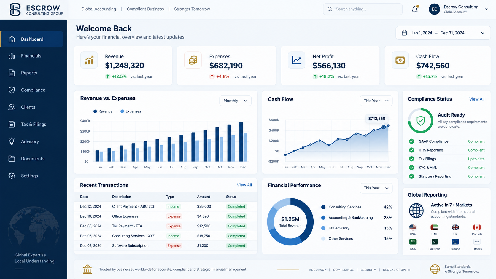
Task: Open the notifications bell
Action: pos(415,9)
